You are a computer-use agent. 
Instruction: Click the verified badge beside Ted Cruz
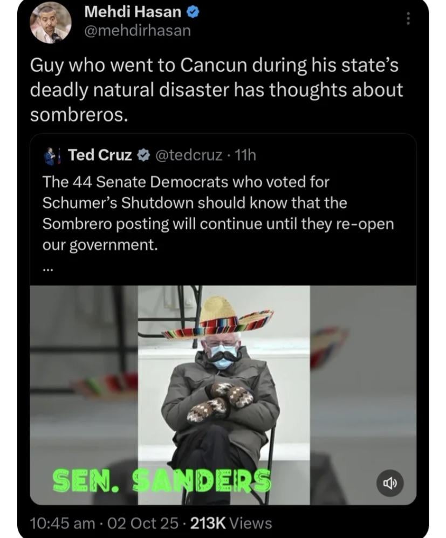[x=143, y=155]
